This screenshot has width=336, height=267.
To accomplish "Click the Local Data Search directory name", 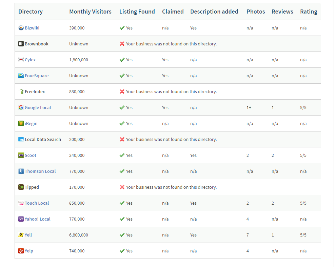I will [43, 139].
